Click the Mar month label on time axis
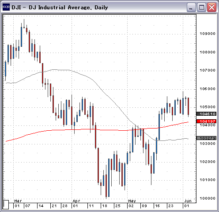Viewport: 219px width, 212px height. pos(18,201)
